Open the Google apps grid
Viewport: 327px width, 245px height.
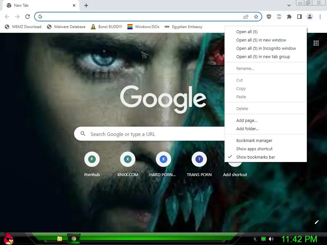[316, 43]
